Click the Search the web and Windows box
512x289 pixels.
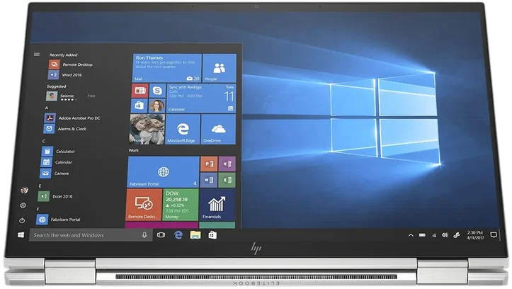(x=85, y=234)
